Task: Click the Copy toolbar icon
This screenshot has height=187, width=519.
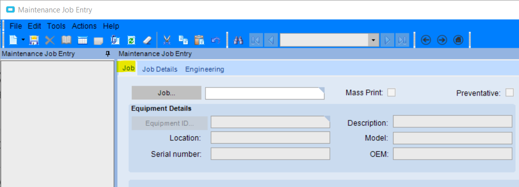Action: pyautogui.click(x=183, y=40)
